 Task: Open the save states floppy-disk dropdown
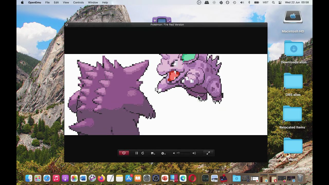[x=153, y=153]
